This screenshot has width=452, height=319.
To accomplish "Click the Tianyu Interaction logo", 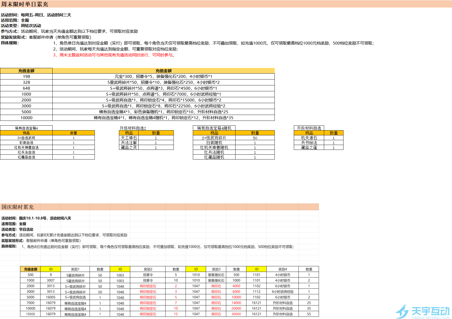I will [x=422, y=311].
